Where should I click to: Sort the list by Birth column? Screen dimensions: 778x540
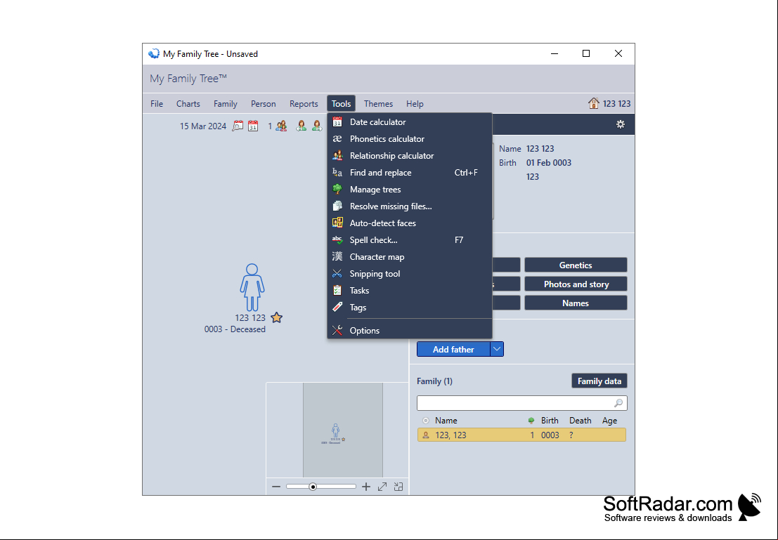tap(550, 421)
